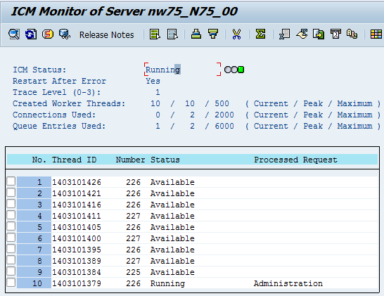Click the scissors cut icon
This screenshot has height=296, width=384.
tap(236, 34)
